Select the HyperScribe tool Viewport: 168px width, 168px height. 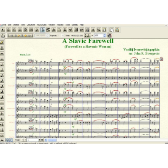point(48,30)
